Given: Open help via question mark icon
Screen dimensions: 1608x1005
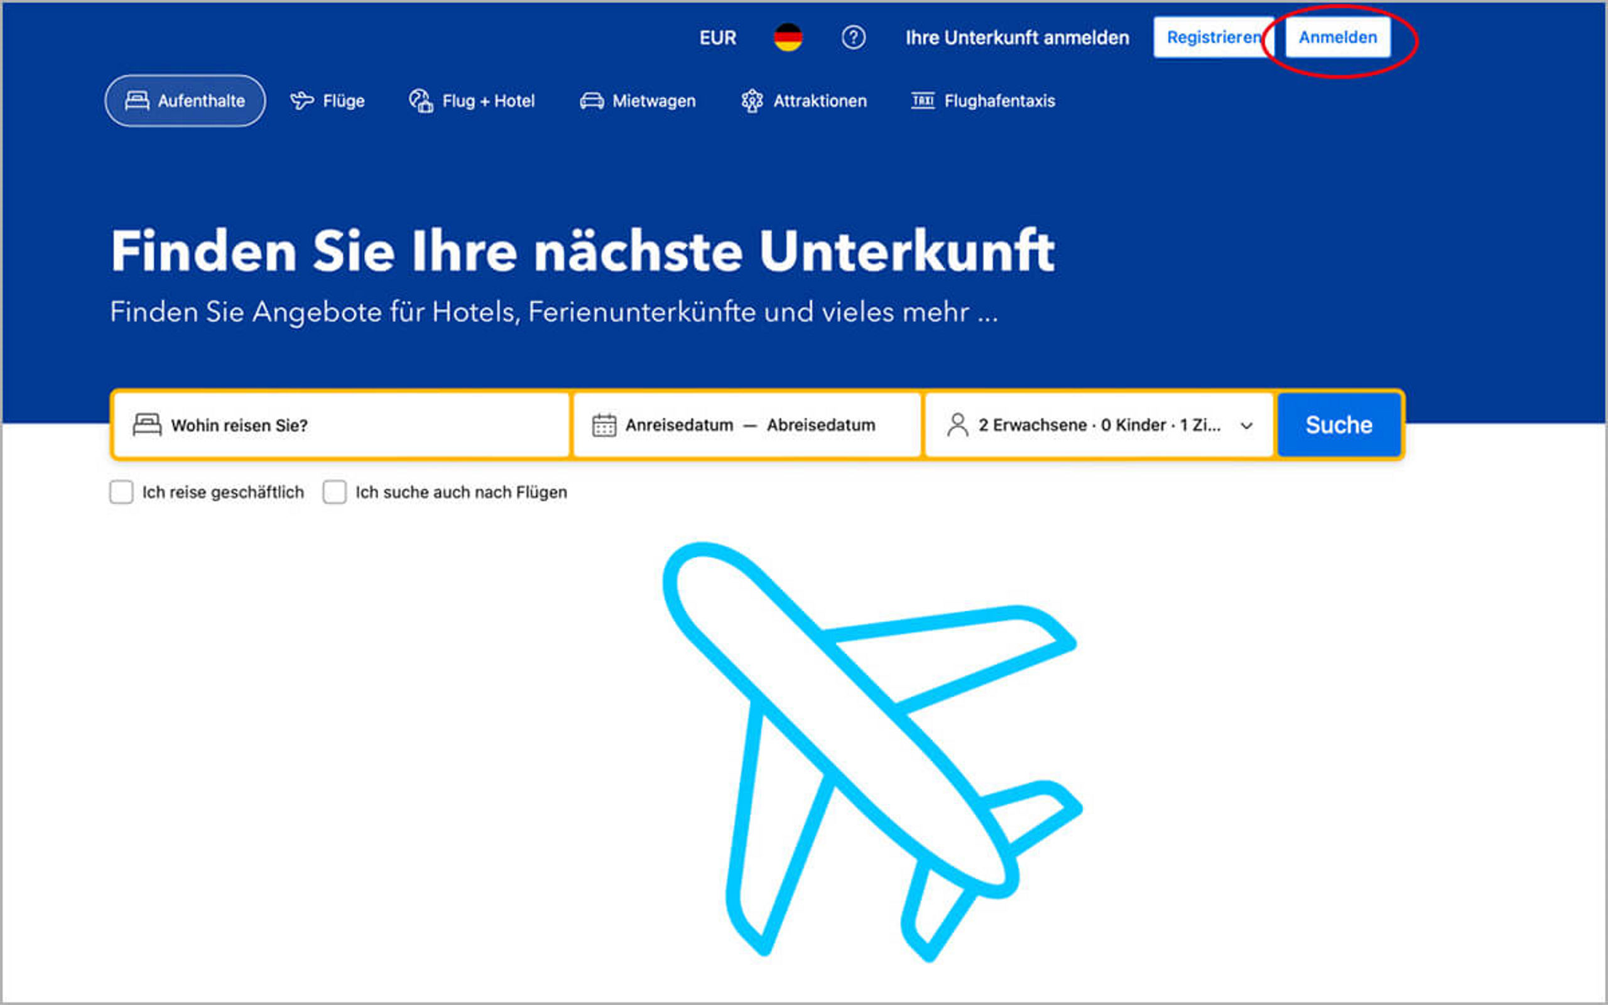Looking at the screenshot, I should tap(853, 37).
